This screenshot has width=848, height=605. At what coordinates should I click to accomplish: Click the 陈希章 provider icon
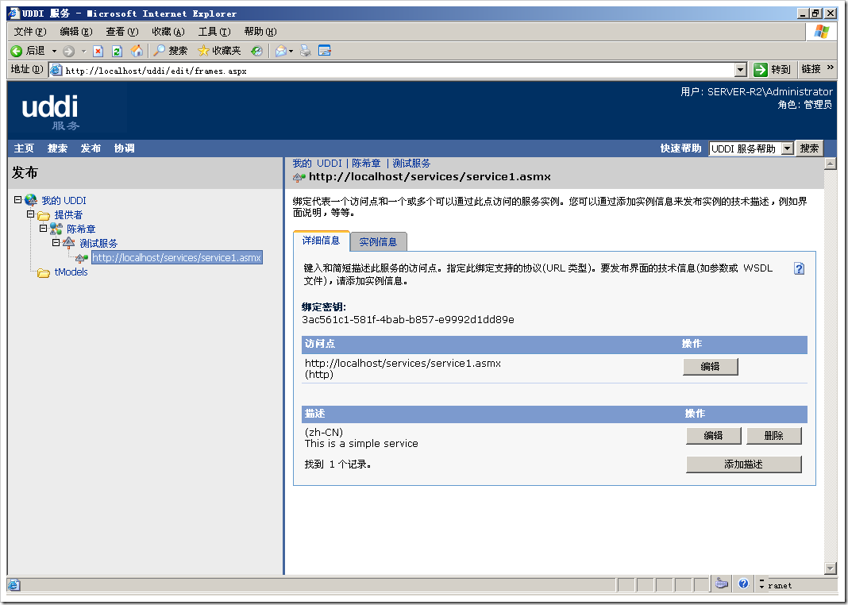pos(56,229)
